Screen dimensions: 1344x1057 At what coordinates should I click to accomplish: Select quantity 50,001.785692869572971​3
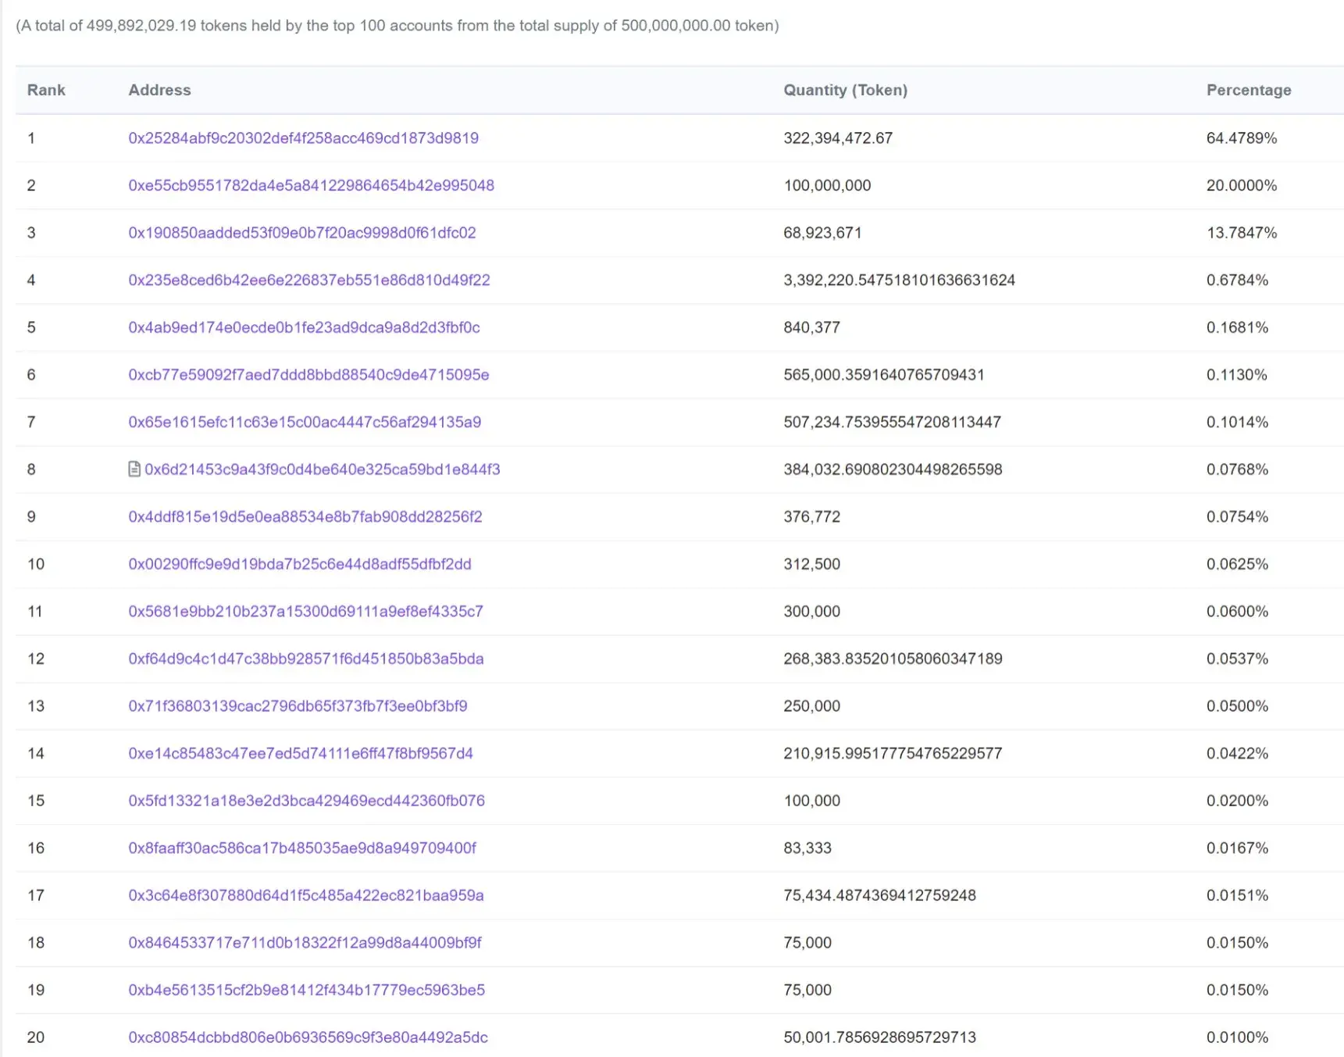coord(879,1037)
